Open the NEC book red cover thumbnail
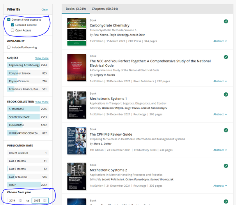Screen dimensions: 236x205 click(x=76, y=67)
